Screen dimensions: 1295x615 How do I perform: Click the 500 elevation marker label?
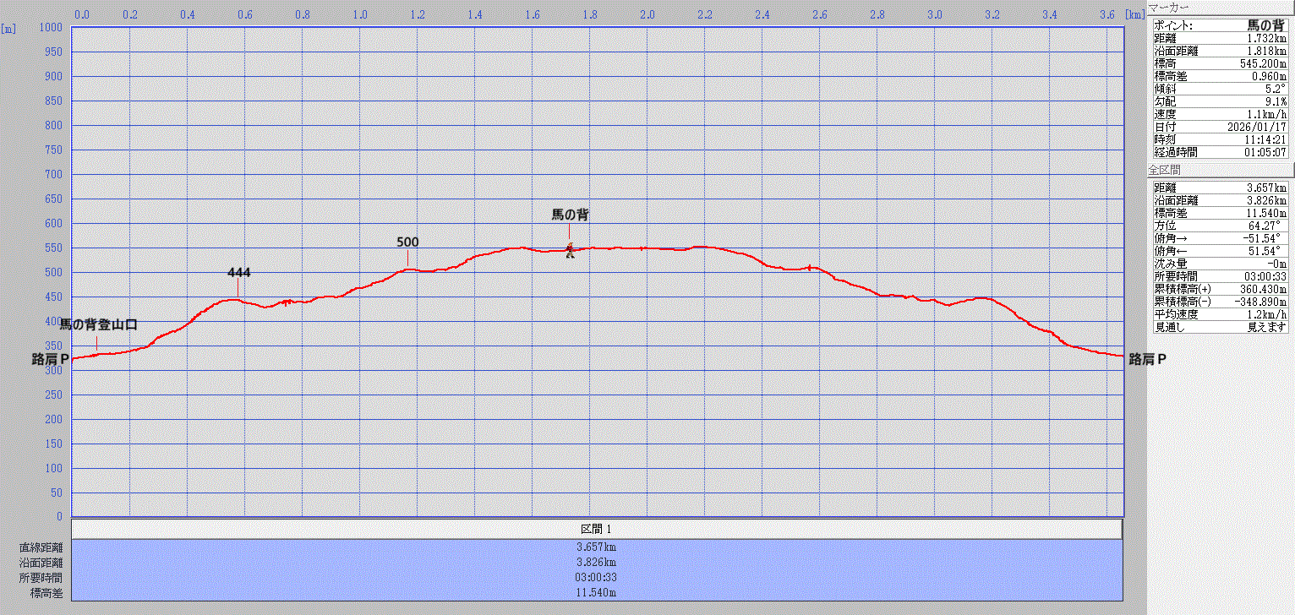coord(407,242)
